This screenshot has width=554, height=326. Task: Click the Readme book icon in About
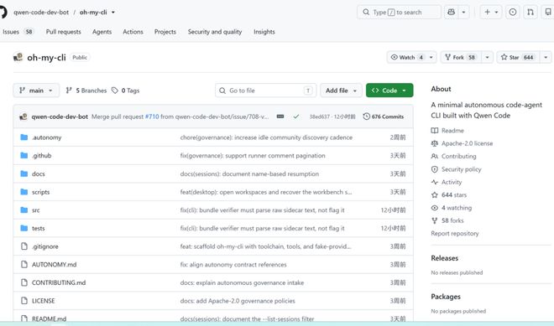[x=435, y=131]
